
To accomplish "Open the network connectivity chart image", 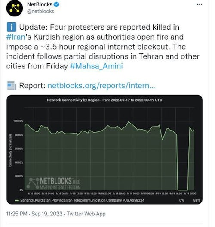I will coord(104,149).
